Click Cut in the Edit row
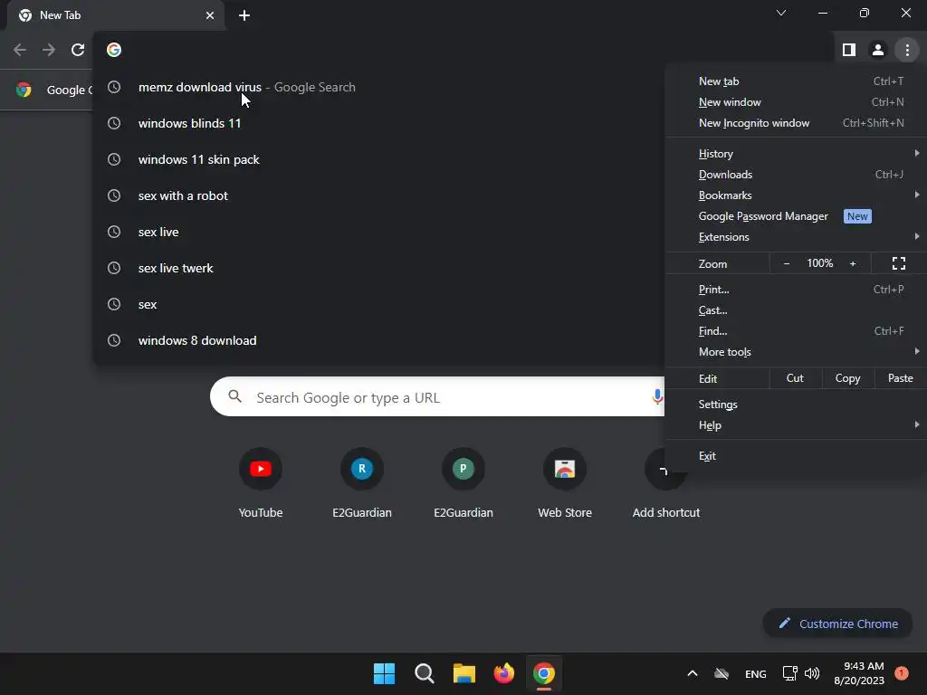Image resolution: width=927 pixels, height=695 pixels. [x=795, y=378]
